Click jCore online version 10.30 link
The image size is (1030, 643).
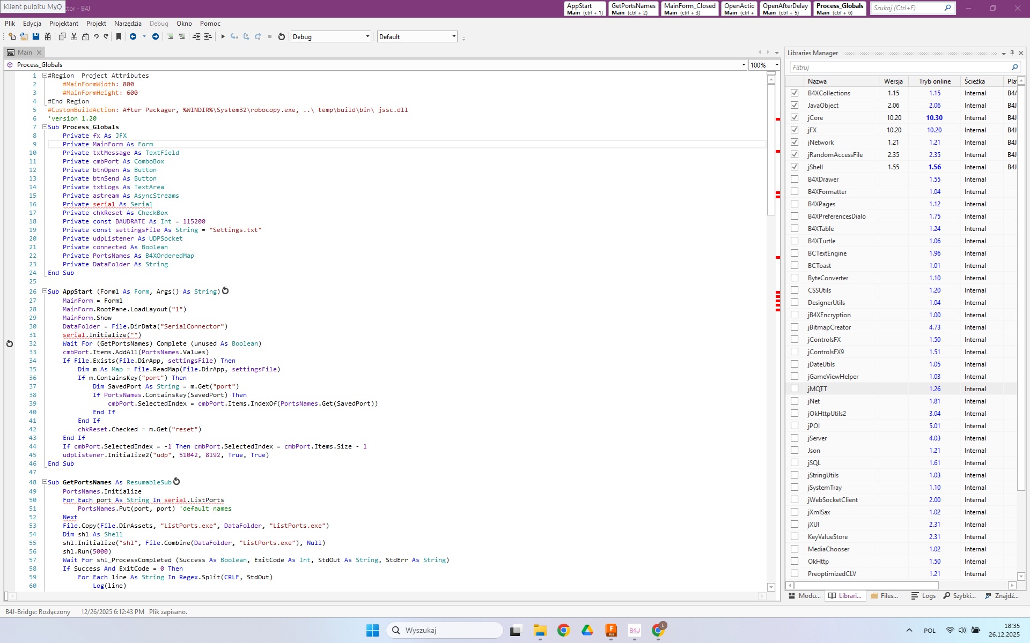935,118
